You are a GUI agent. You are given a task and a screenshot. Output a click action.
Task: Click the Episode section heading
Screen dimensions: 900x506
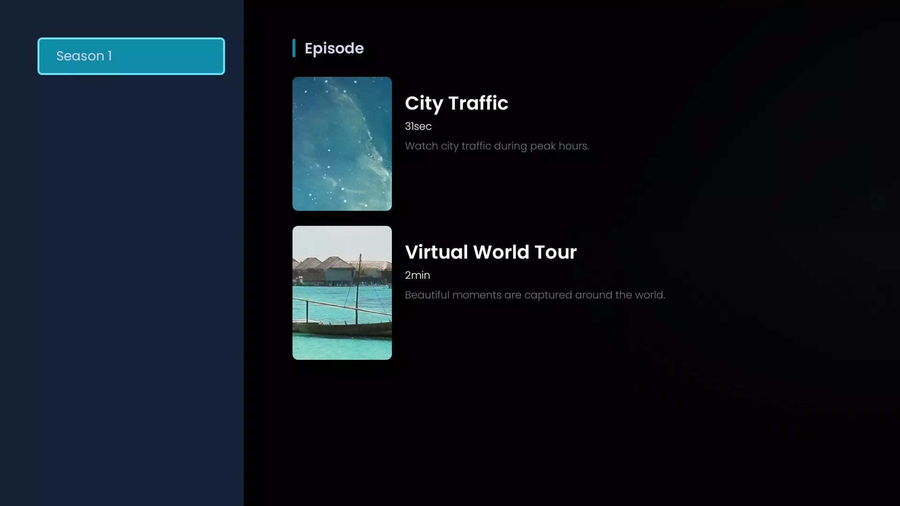pos(334,48)
